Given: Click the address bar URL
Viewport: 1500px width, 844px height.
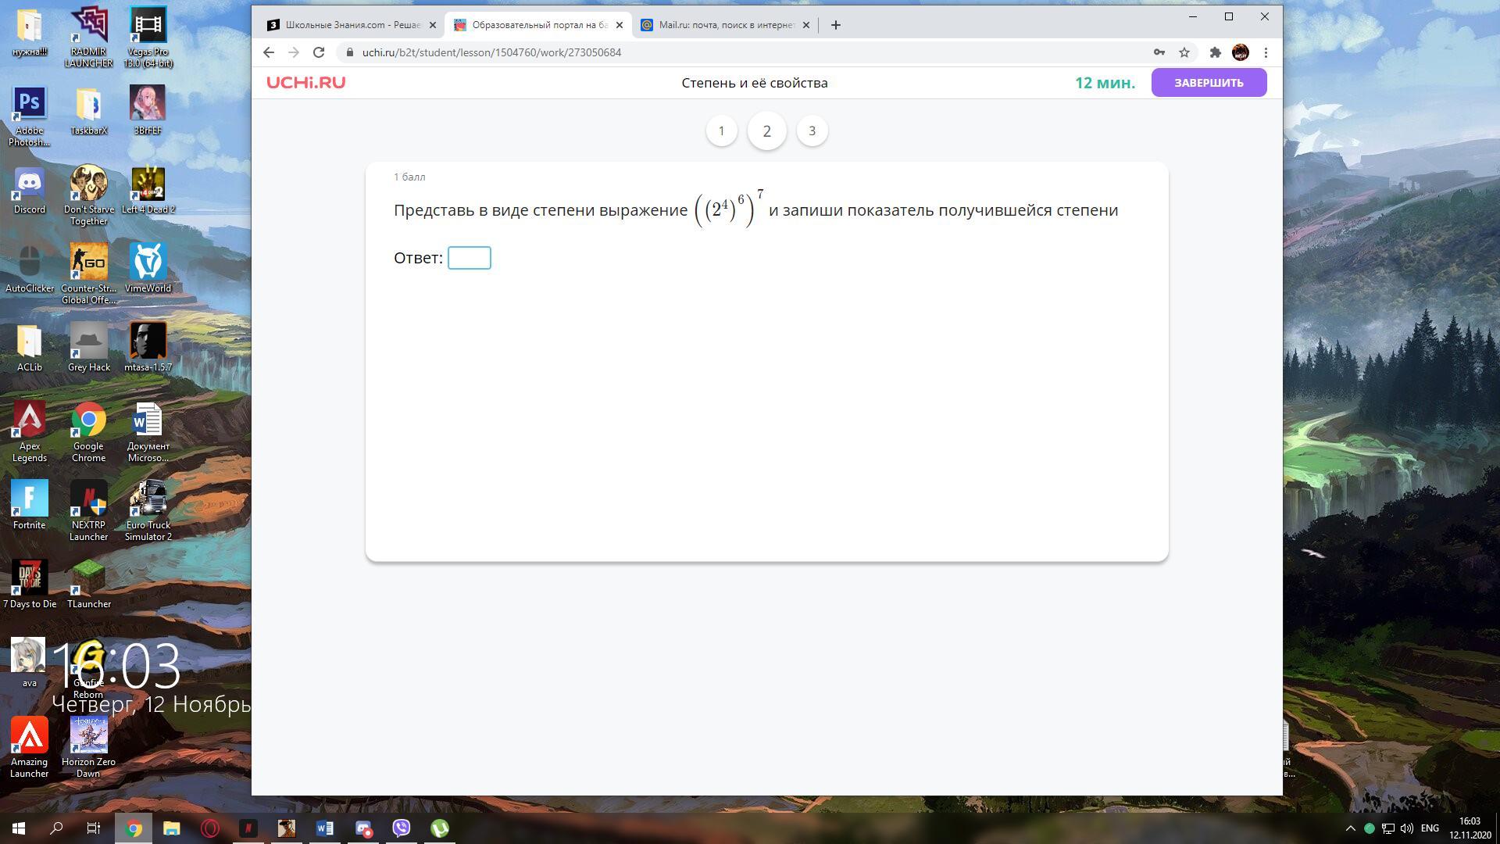Looking at the screenshot, I should pos(491,52).
